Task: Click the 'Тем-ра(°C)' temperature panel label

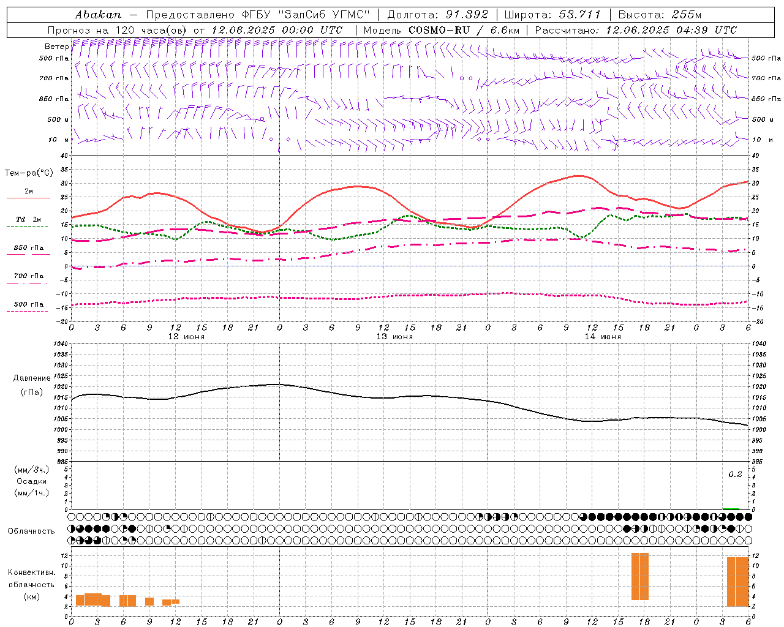Action: click(x=29, y=173)
